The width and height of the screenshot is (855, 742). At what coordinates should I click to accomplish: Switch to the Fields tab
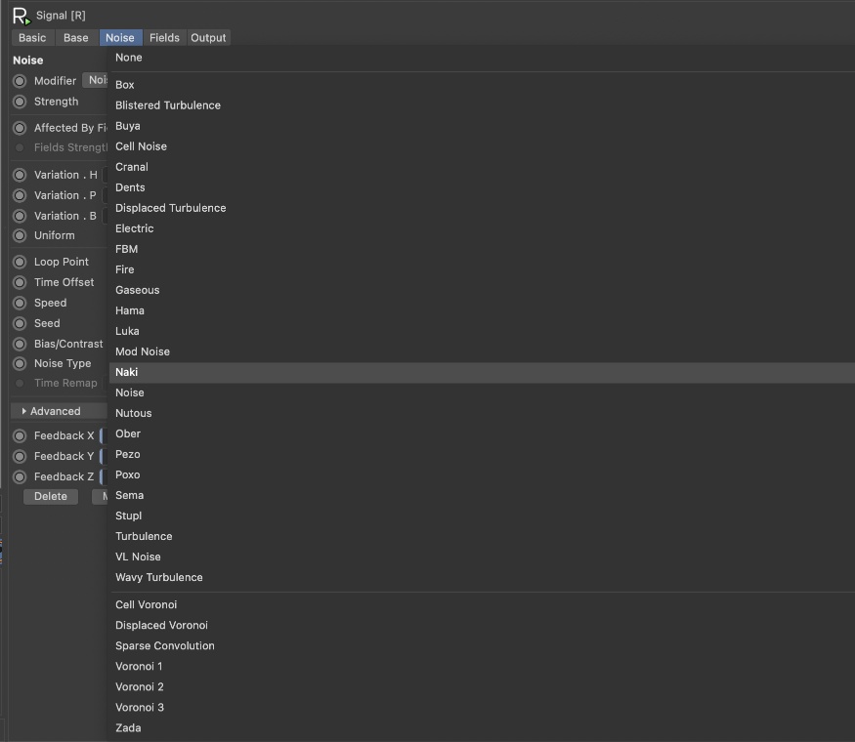(x=164, y=37)
